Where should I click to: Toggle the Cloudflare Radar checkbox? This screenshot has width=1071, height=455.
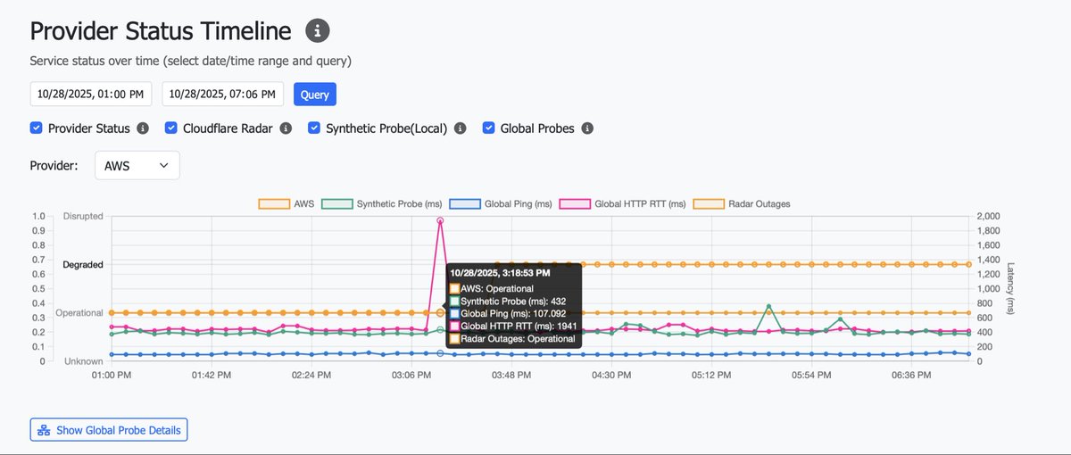[170, 128]
